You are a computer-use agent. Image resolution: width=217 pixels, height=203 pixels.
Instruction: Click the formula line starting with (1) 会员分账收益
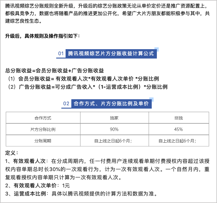pos(83,79)
